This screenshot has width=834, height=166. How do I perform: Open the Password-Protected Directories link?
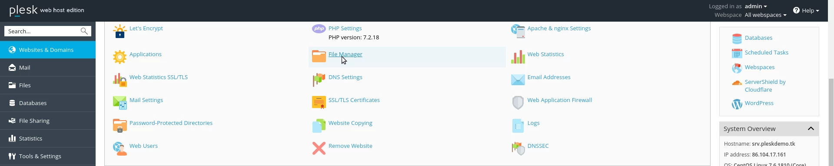pos(171,123)
